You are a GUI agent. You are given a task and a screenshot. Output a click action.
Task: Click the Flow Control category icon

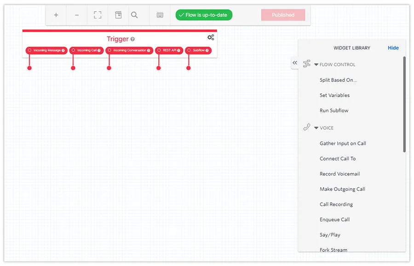tap(306, 64)
